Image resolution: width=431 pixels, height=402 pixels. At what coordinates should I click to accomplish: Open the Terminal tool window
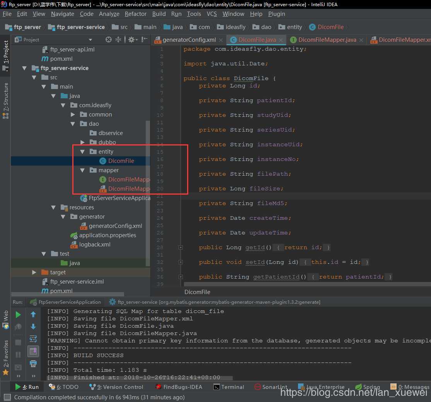click(x=229, y=387)
